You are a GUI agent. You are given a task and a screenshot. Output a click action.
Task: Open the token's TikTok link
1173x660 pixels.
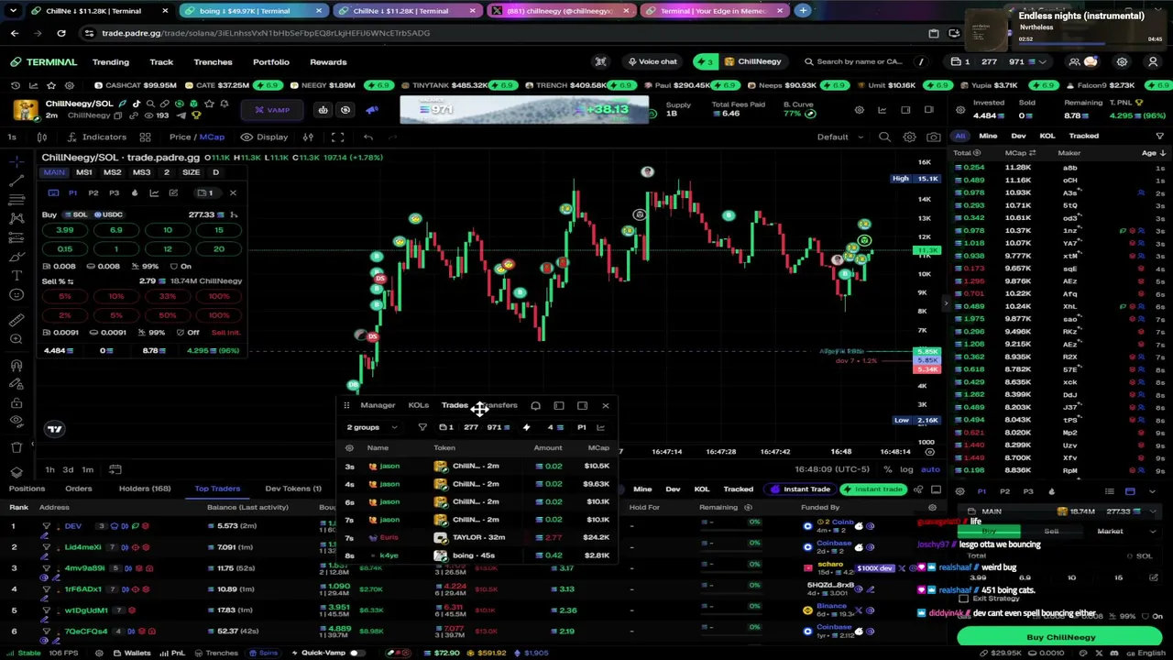[137, 104]
